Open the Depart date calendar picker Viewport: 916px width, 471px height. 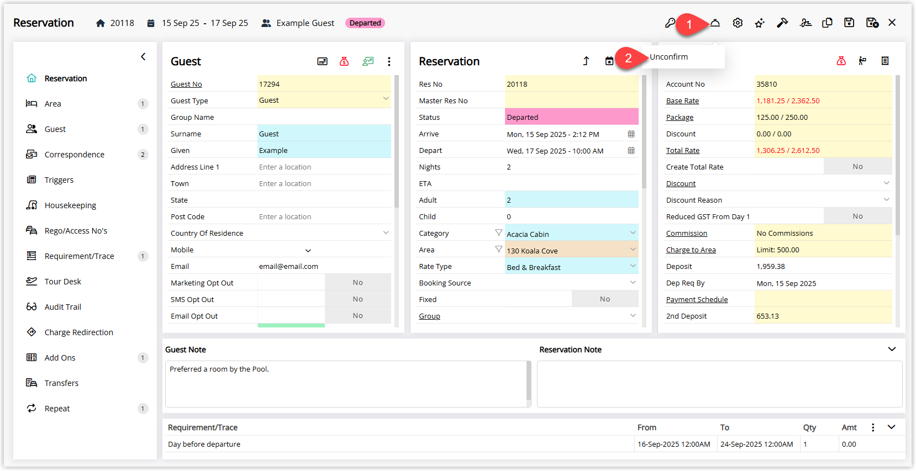[x=631, y=151]
